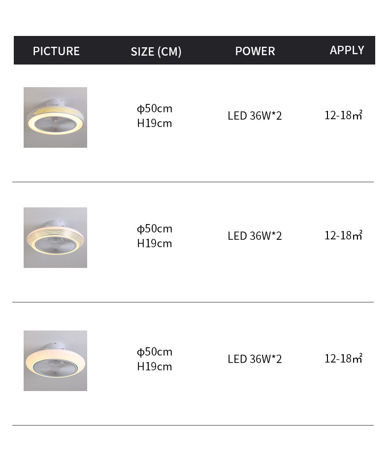Image resolution: width=389 pixels, height=461 pixels.
Task: Open the ribbed white shade fan lamp thumbnail
Action: coord(55,361)
